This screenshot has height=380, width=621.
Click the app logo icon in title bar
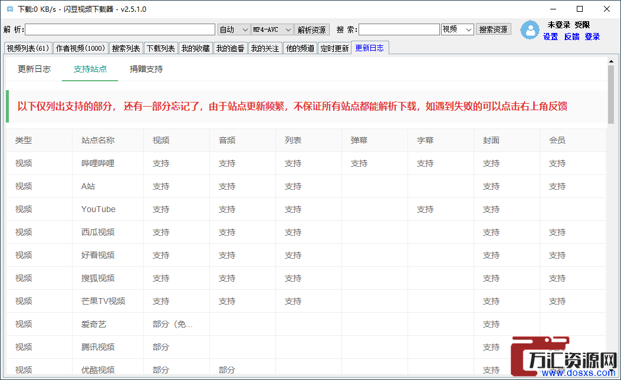[10, 9]
